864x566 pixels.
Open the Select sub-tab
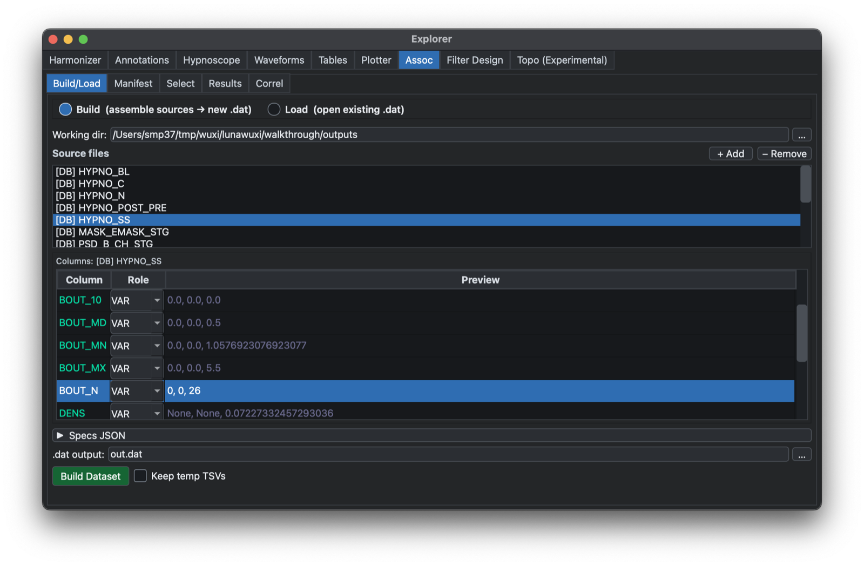[180, 84]
